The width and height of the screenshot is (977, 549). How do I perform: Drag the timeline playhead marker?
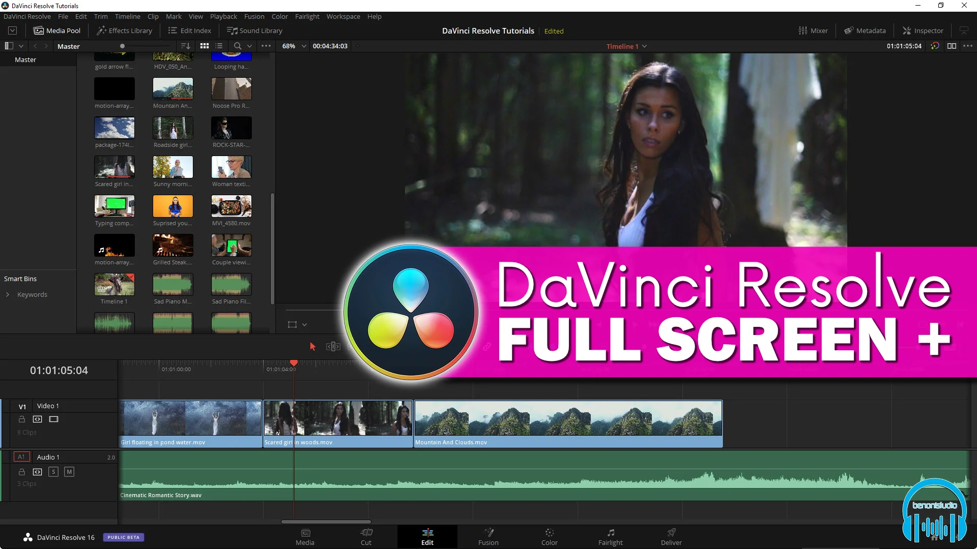(x=294, y=362)
